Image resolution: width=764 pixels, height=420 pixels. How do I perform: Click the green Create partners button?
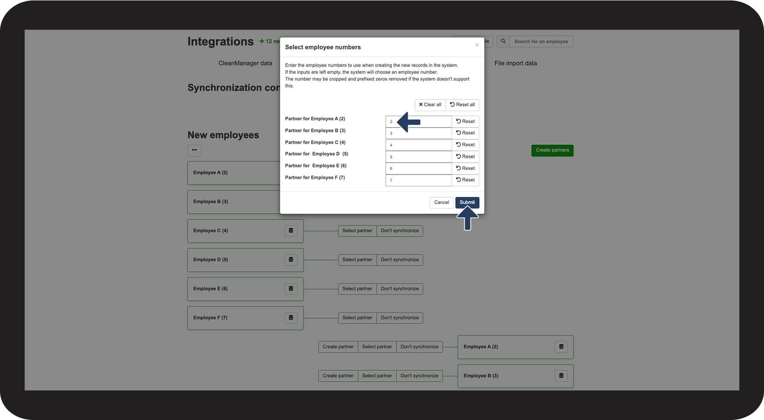click(552, 151)
